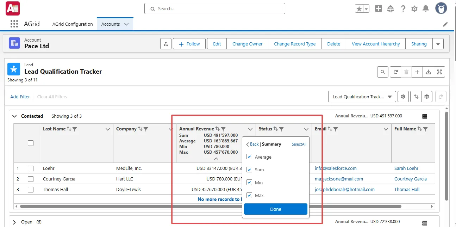This screenshot has height=227, width=456.
Task: Open grid settings gear icon
Action: tap(403, 97)
